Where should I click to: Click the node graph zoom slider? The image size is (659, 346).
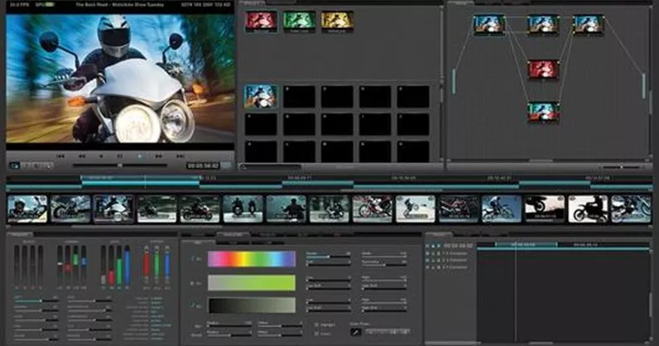622,167
